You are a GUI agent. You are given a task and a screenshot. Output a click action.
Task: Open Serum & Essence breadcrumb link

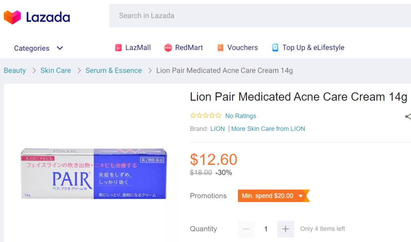(113, 71)
